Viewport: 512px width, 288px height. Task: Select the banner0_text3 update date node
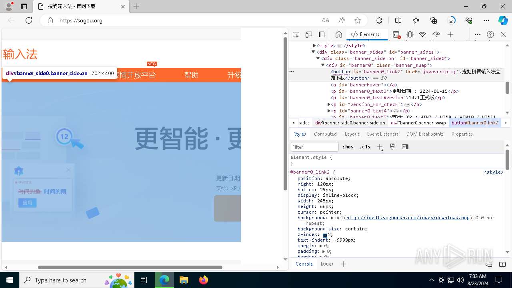point(394,91)
